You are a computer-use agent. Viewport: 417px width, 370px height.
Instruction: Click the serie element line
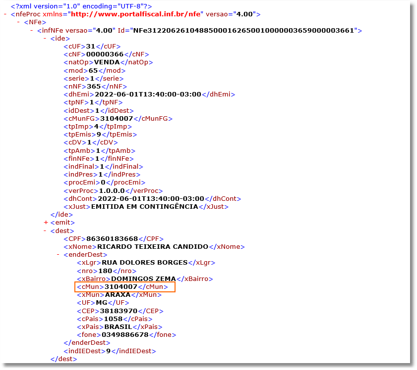coord(93,79)
